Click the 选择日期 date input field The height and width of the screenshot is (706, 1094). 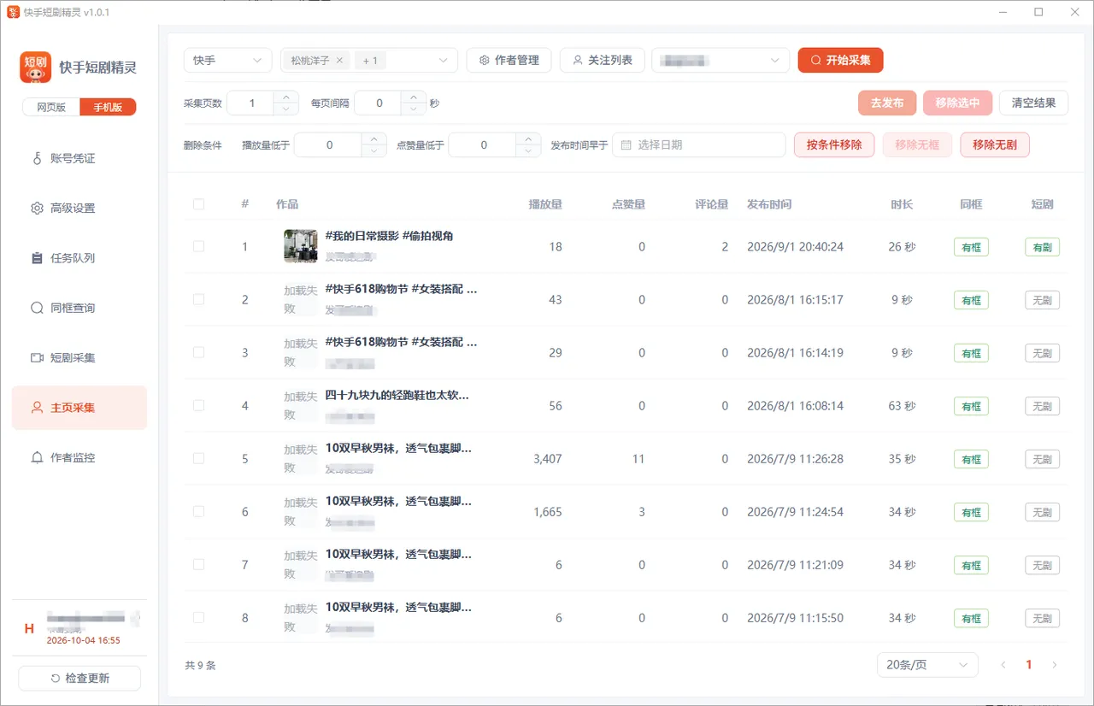[x=698, y=145]
